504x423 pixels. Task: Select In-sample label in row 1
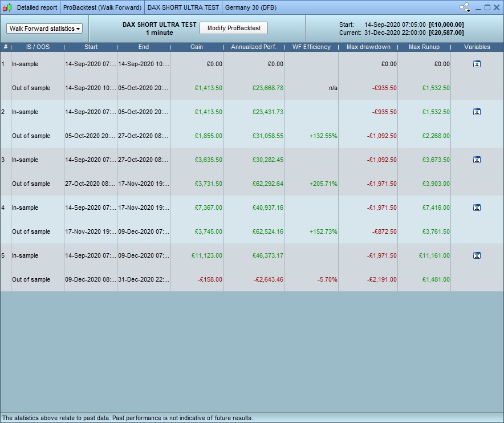coord(25,64)
